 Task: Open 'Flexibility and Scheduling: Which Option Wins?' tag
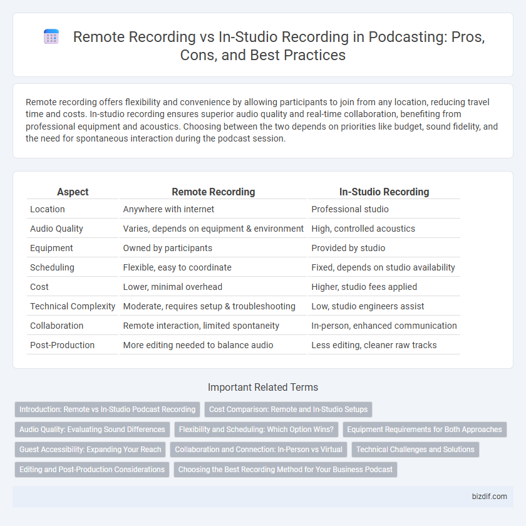point(256,430)
